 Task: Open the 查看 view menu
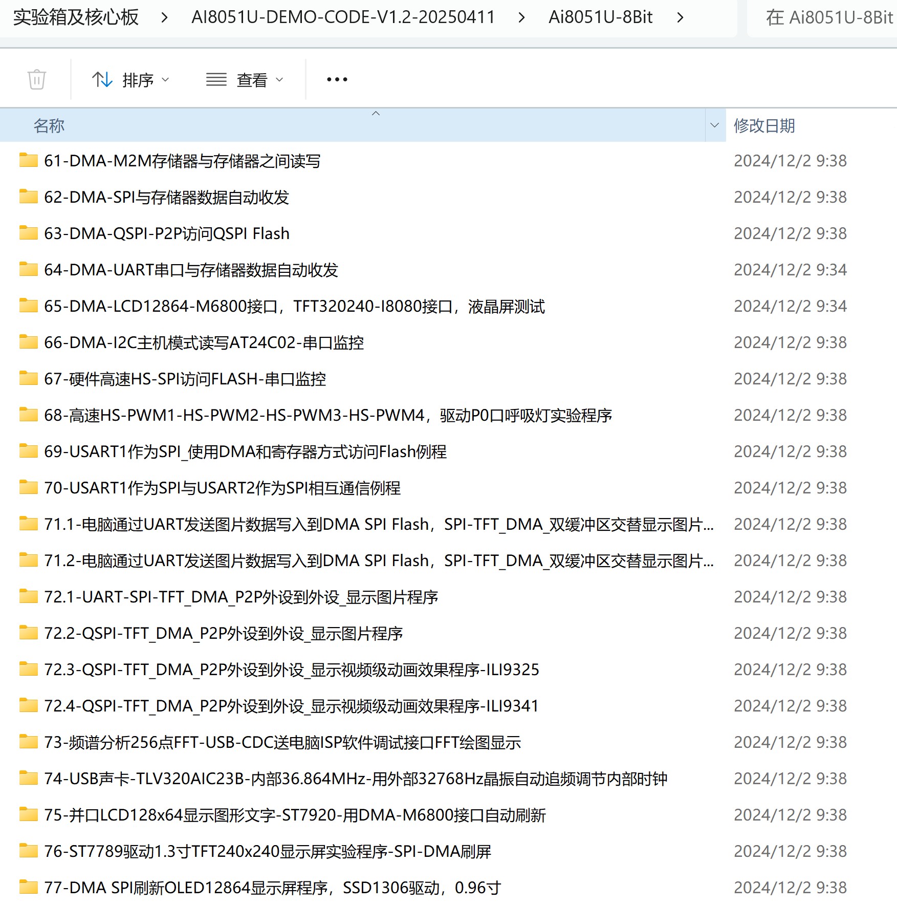click(245, 80)
